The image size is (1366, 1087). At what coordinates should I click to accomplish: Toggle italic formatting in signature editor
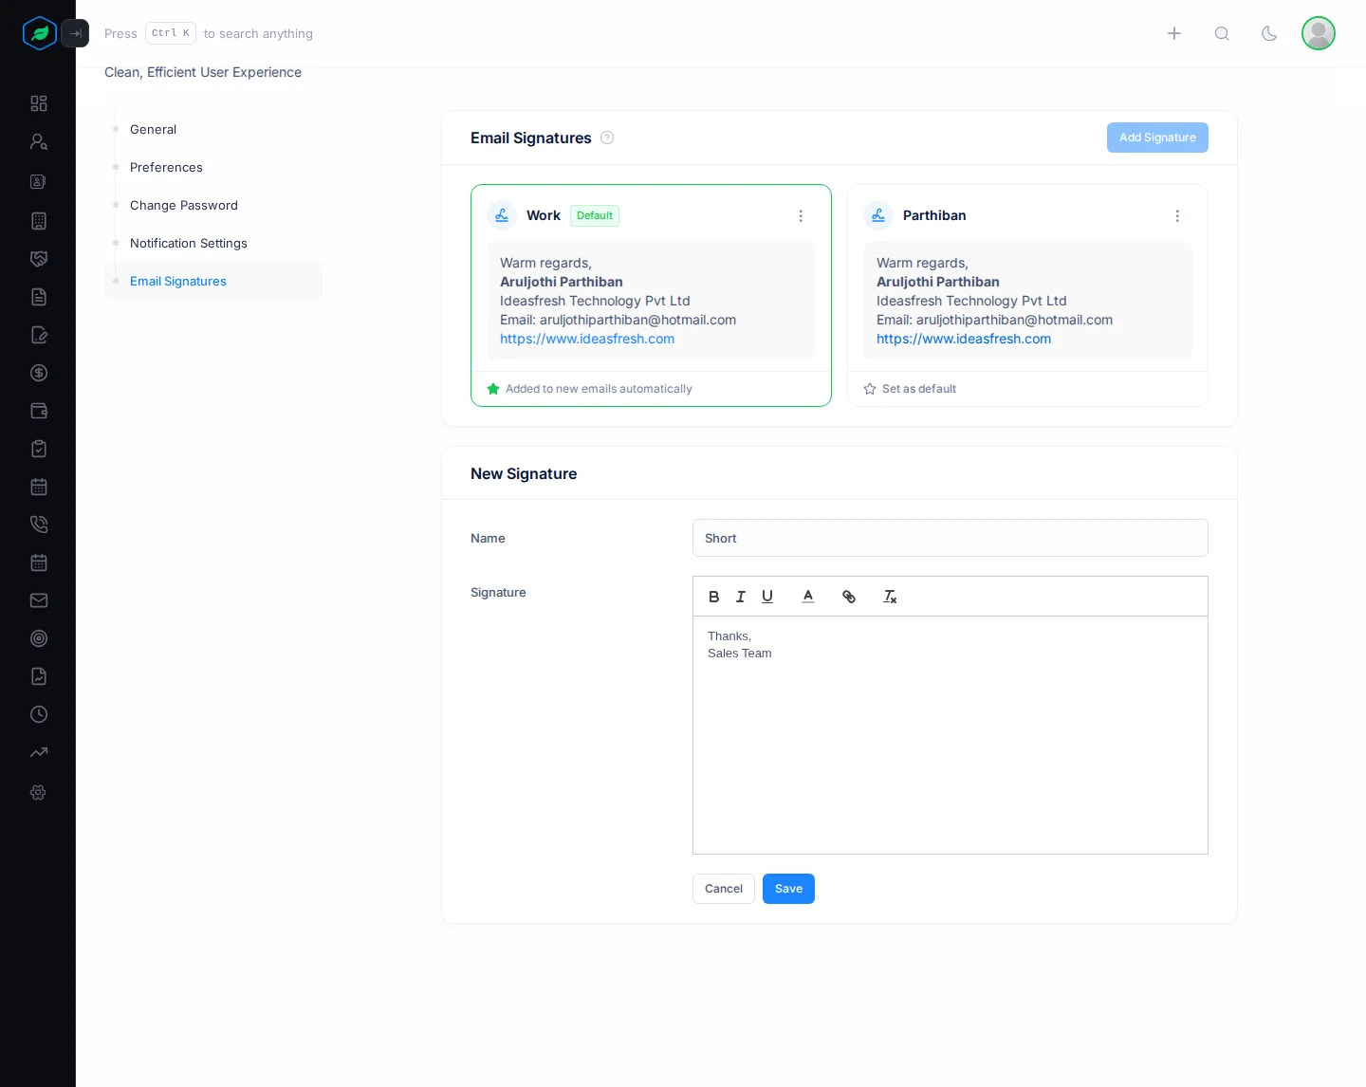(741, 597)
